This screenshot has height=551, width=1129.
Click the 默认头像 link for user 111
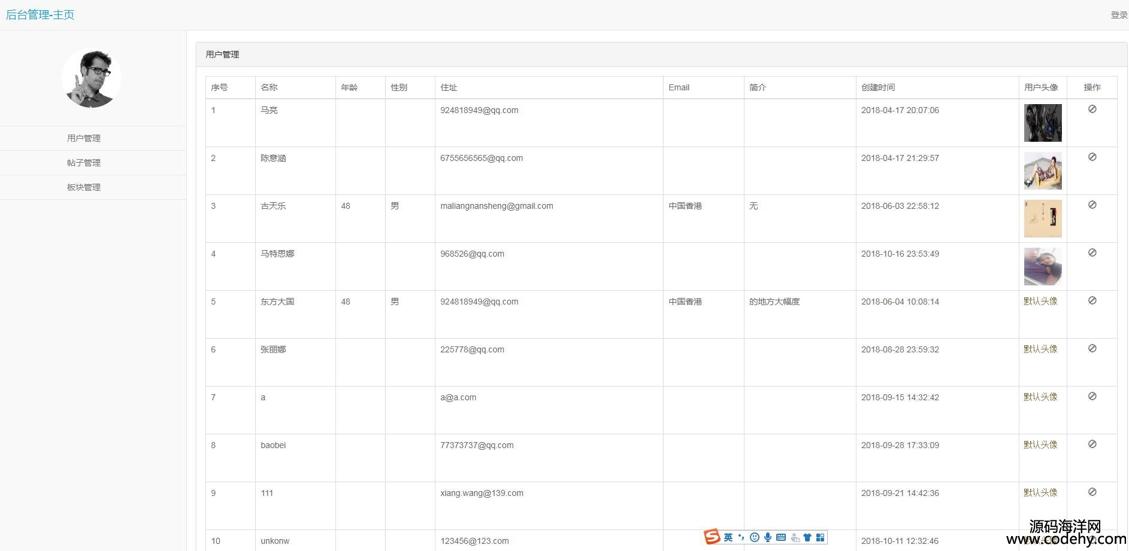click(1040, 492)
